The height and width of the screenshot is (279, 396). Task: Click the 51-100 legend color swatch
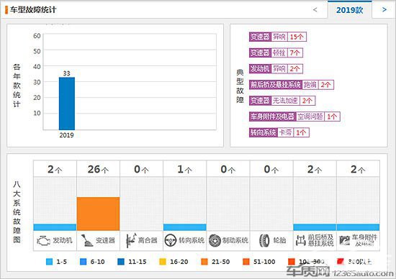point(246,262)
